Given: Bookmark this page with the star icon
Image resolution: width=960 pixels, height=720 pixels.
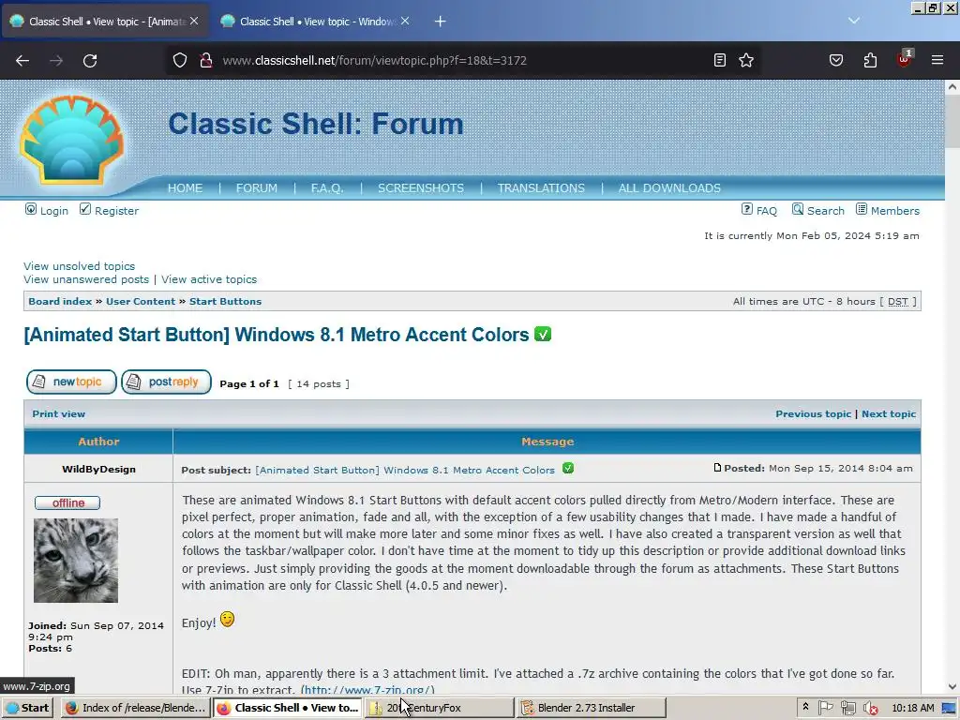Looking at the screenshot, I should (x=745, y=60).
